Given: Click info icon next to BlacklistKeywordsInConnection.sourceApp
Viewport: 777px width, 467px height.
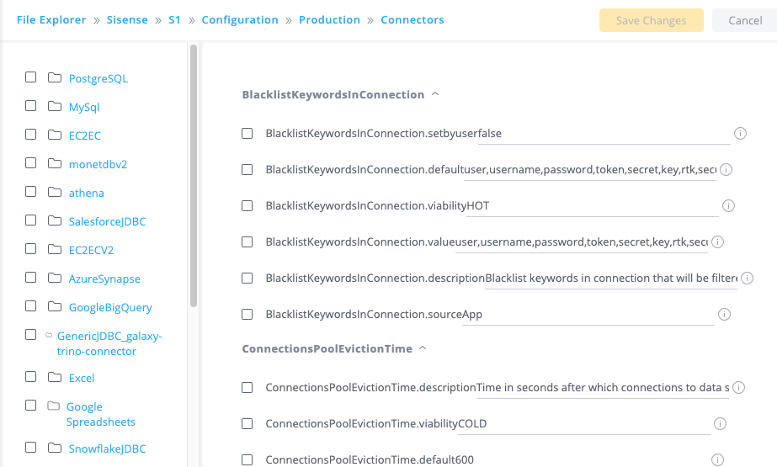Looking at the screenshot, I should tap(723, 314).
